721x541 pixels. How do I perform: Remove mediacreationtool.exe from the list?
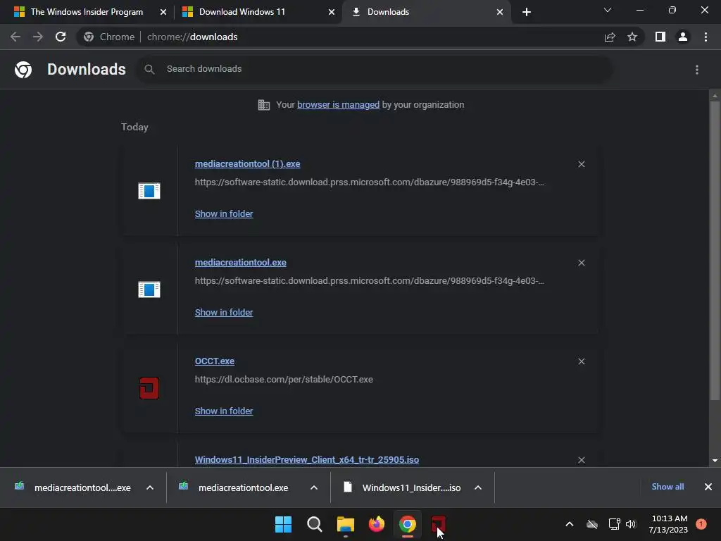581,263
